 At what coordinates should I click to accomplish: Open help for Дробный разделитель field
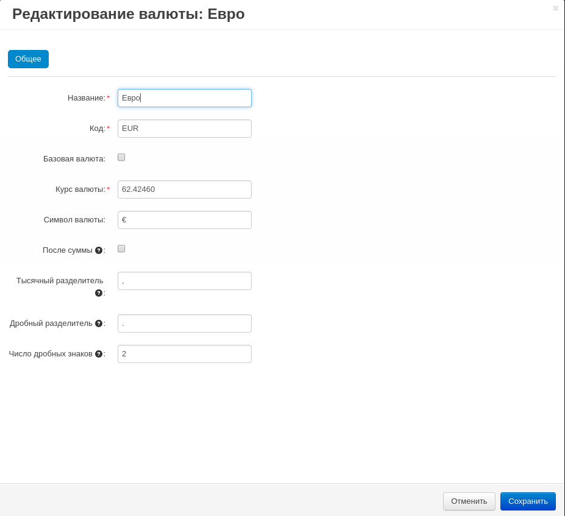coord(99,323)
